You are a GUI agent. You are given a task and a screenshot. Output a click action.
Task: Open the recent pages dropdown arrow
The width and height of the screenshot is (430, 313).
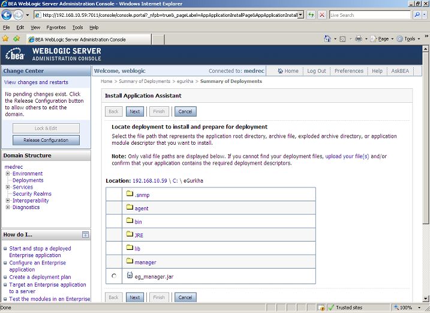pos(28,15)
